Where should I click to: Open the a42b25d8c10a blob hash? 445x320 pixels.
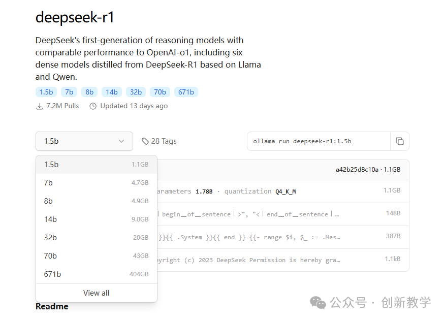(x=358, y=169)
